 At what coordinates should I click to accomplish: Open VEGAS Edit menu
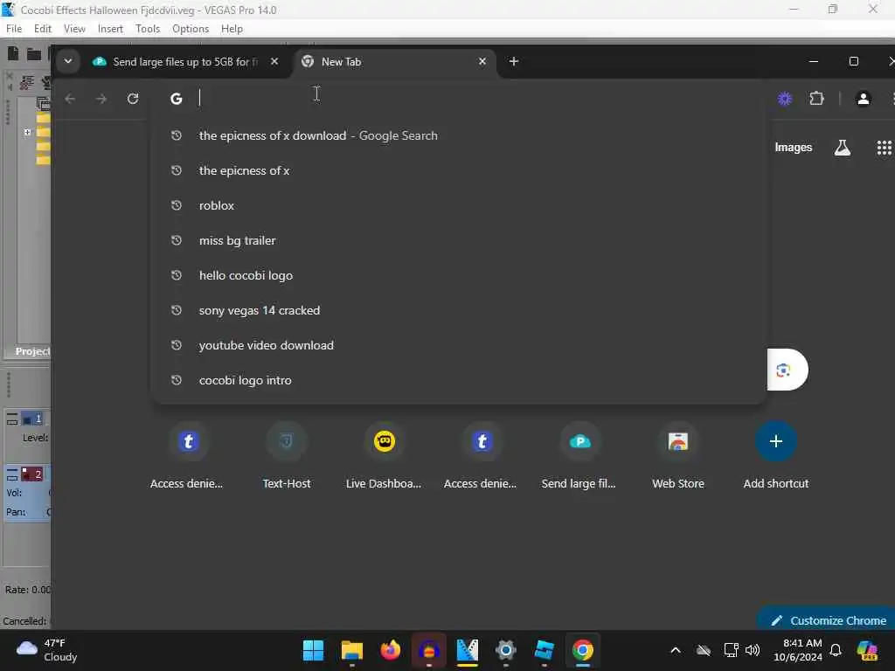click(x=42, y=29)
